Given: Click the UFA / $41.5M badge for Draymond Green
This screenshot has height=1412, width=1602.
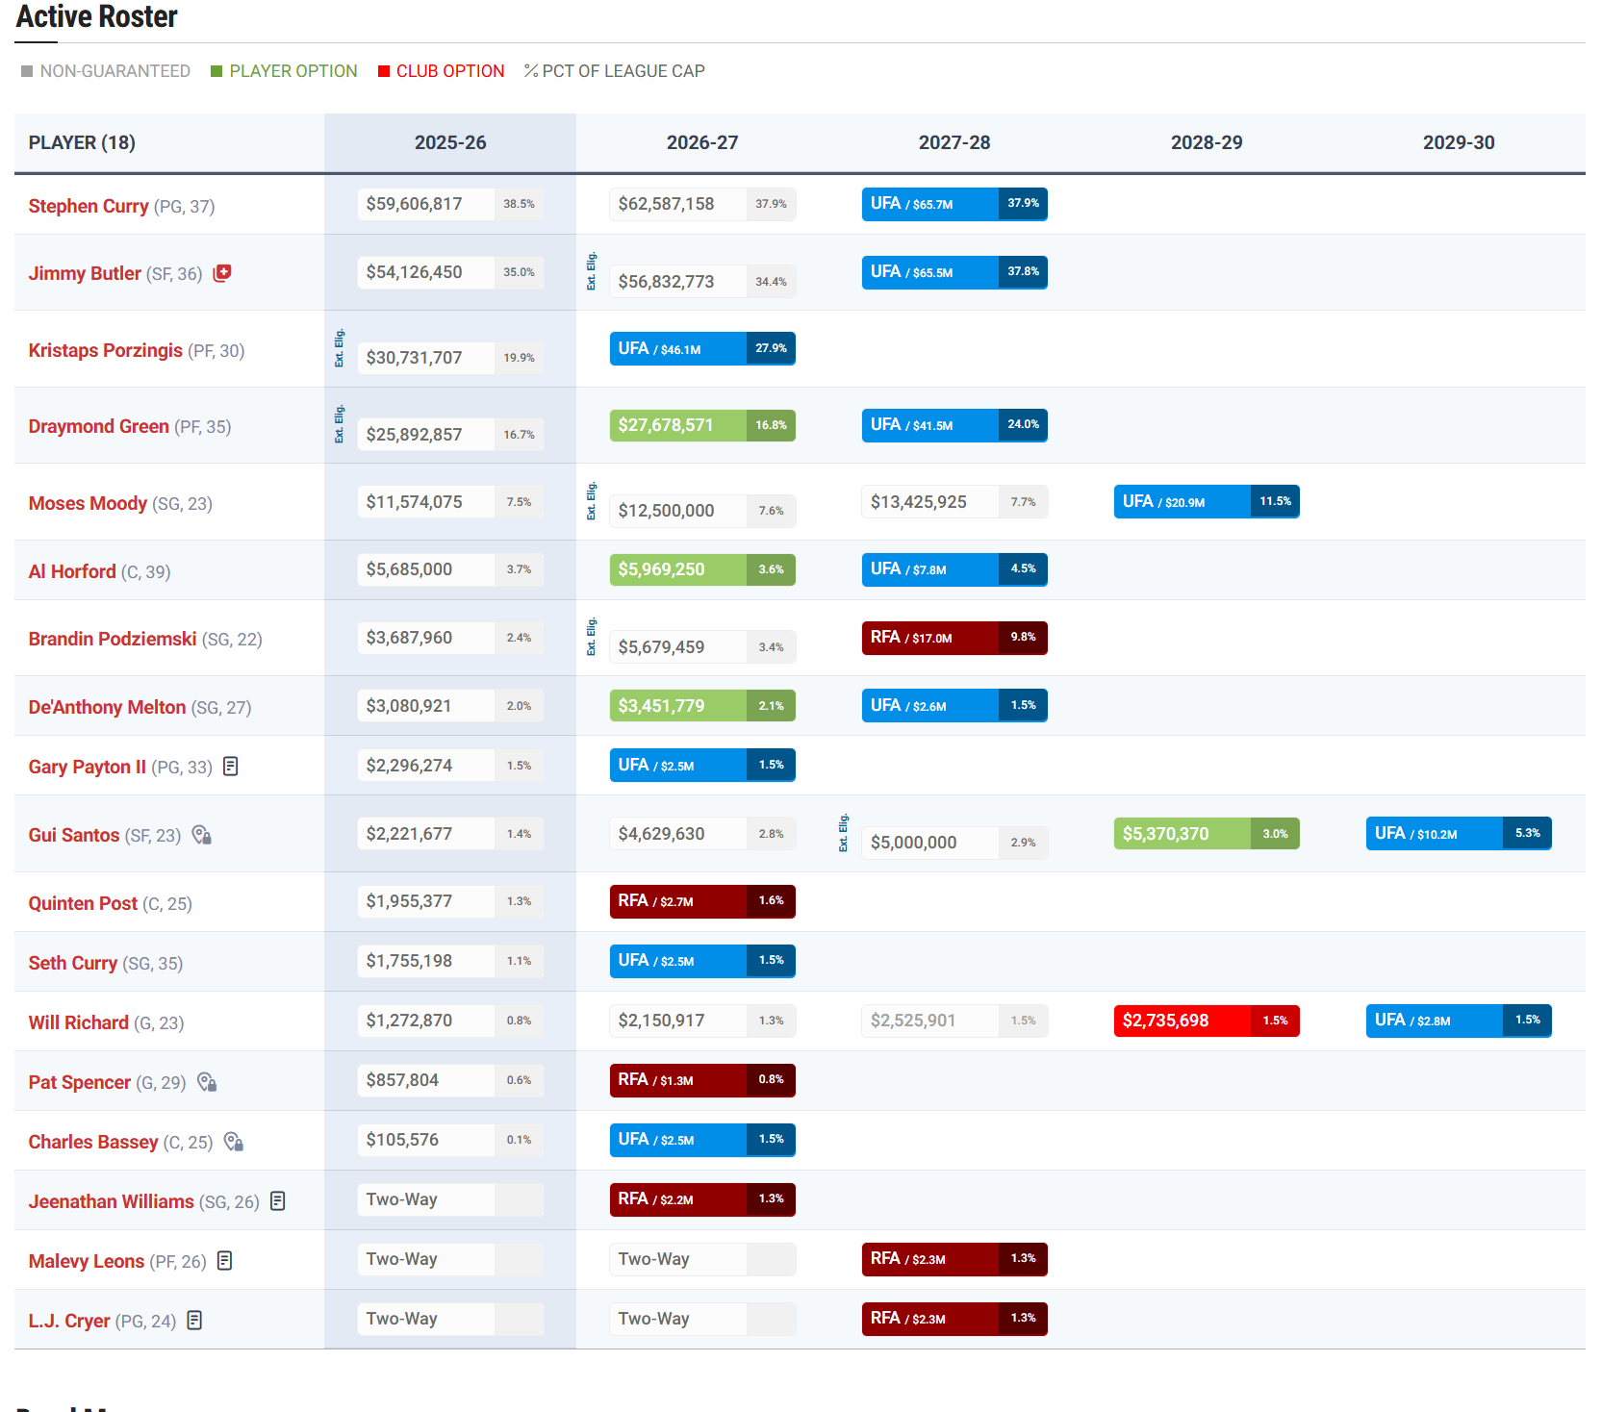Looking at the screenshot, I should [x=954, y=425].
